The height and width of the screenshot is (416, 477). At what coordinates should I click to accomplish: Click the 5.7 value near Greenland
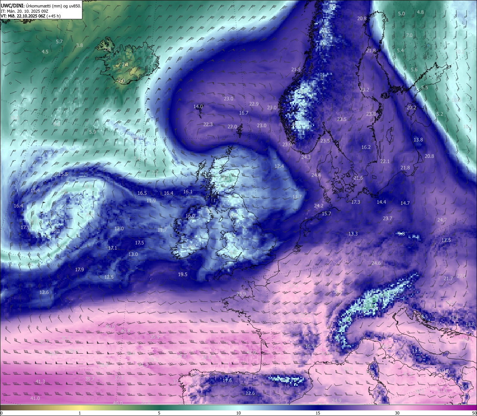pos(59,41)
